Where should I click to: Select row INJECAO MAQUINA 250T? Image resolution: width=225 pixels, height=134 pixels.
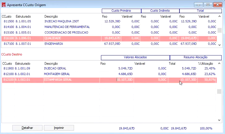[109, 21]
